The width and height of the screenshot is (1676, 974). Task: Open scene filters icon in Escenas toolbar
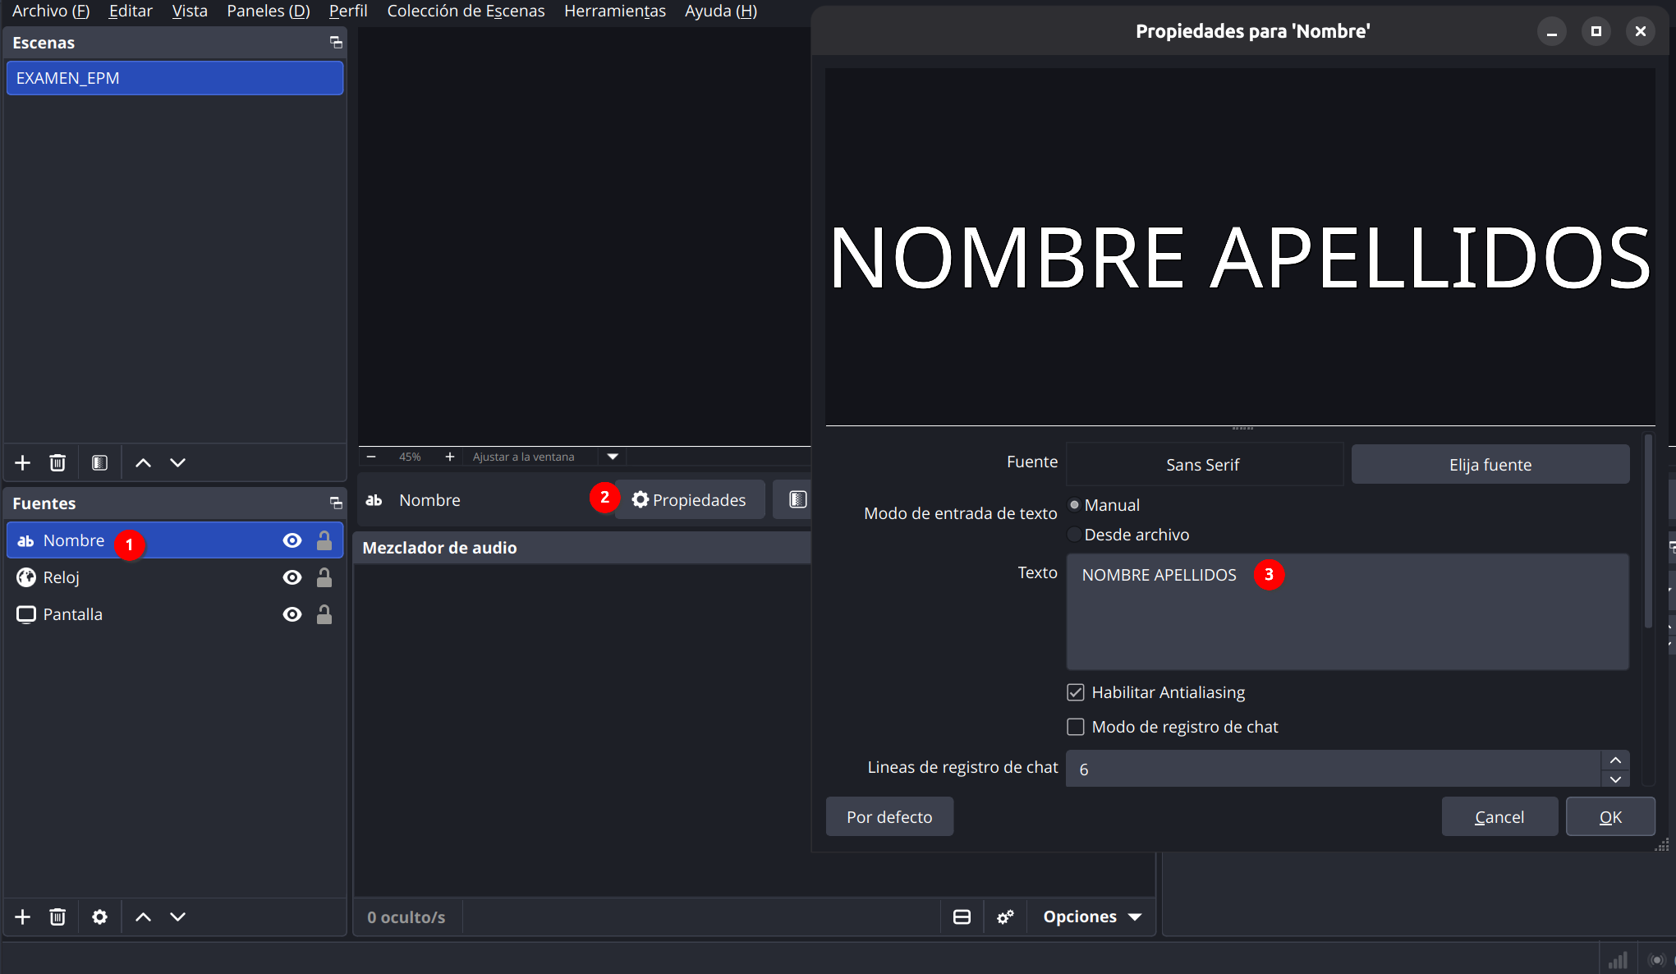click(x=99, y=462)
